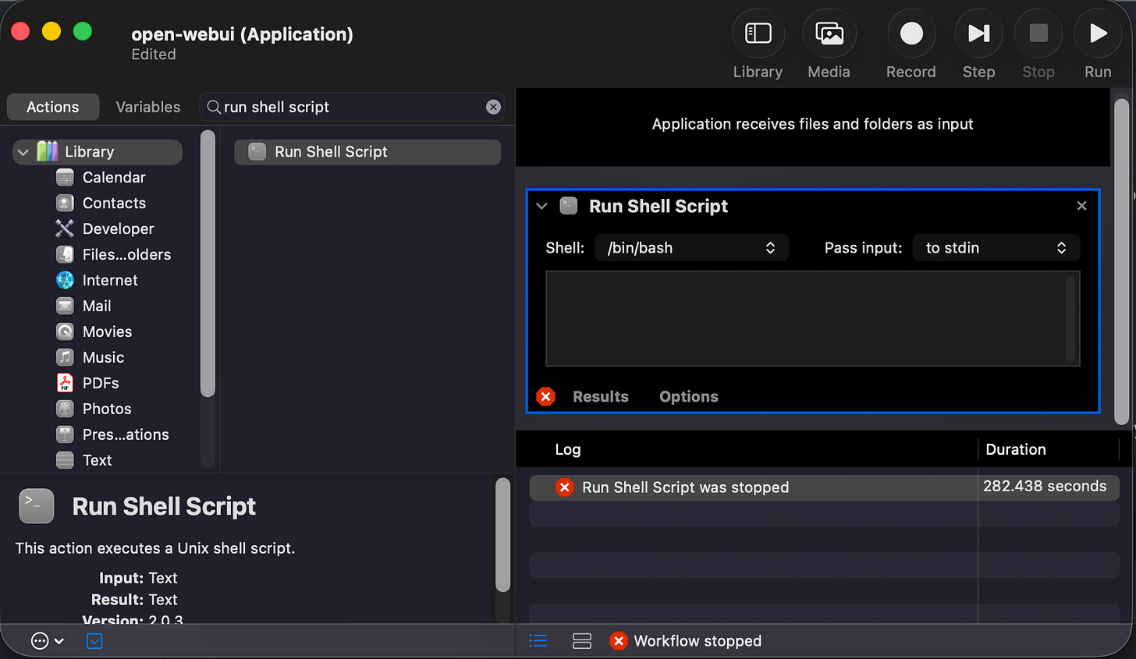Select the Music category
Screen dimensions: 1136x659
(103, 358)
